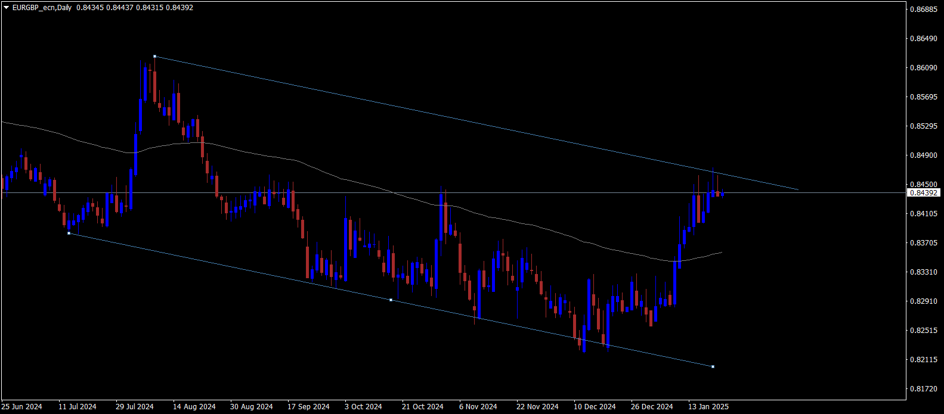Click the 0.84105 price axis label
The image size is (944, 414).
click(924, 214)
